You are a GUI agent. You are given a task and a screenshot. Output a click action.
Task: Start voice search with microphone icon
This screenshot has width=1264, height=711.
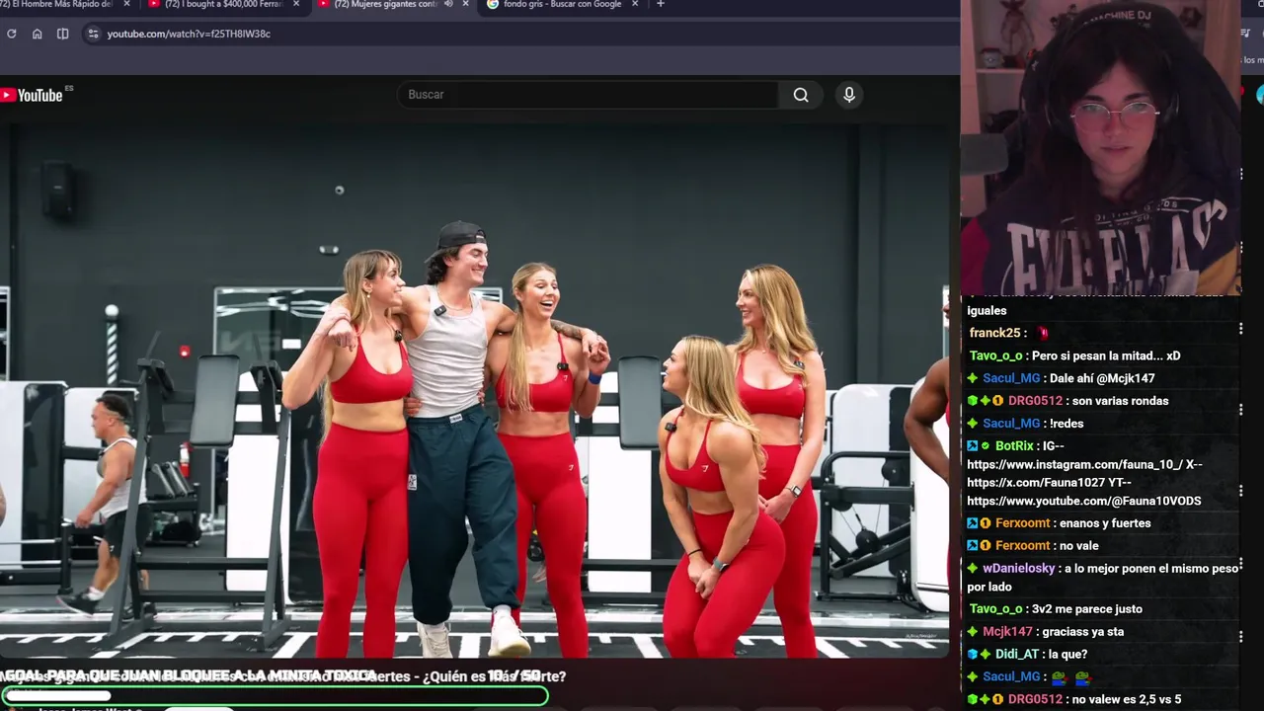849,95
